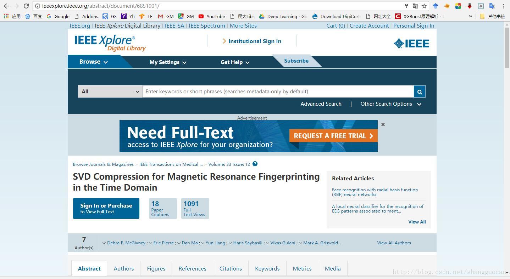Screen dimensions: 510x279
Task: Open help icon beside Volume 33 Issue 12
Action: pos(255,164)
